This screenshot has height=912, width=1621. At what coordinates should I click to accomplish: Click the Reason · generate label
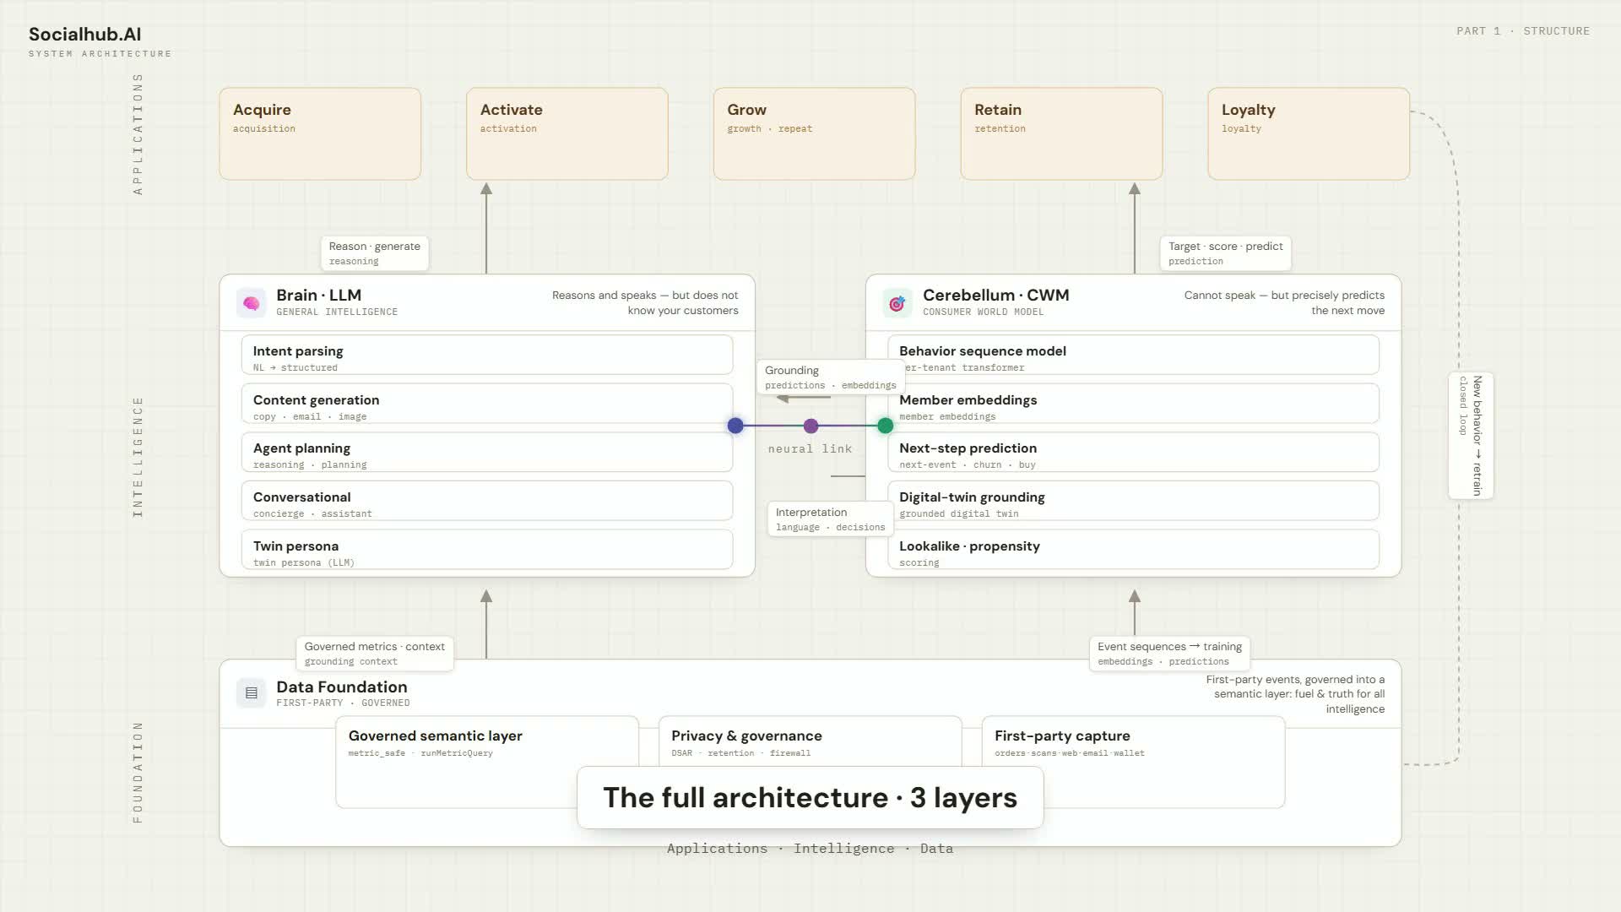(375, 253)
